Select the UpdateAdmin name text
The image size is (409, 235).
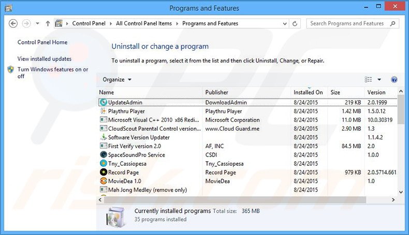click(x=125, y=103)
